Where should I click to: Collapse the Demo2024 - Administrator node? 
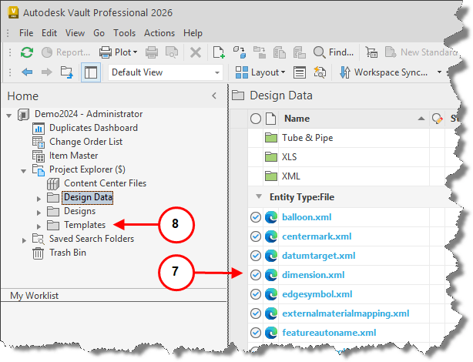pyautogui.click(x=9, y=116)
